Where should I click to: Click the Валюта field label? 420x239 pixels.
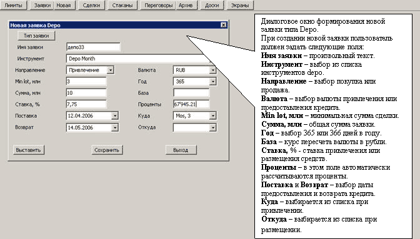[147, 70]
